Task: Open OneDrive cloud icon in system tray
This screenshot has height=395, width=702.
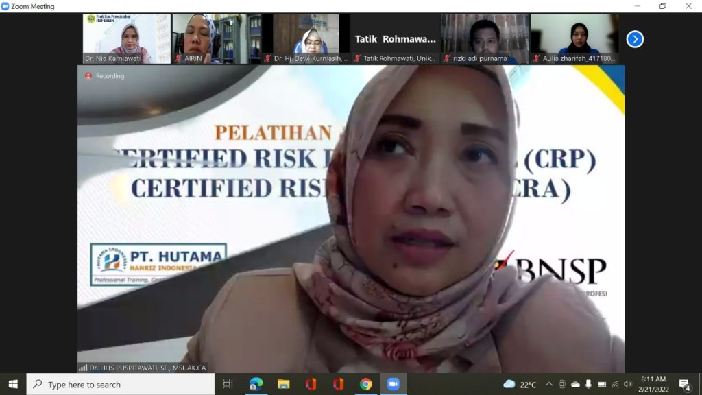Action: (575, 384)
